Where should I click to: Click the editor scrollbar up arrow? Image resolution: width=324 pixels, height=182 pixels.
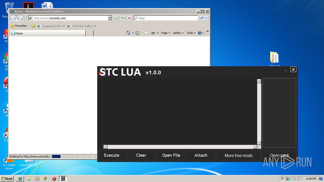point(259,81)
